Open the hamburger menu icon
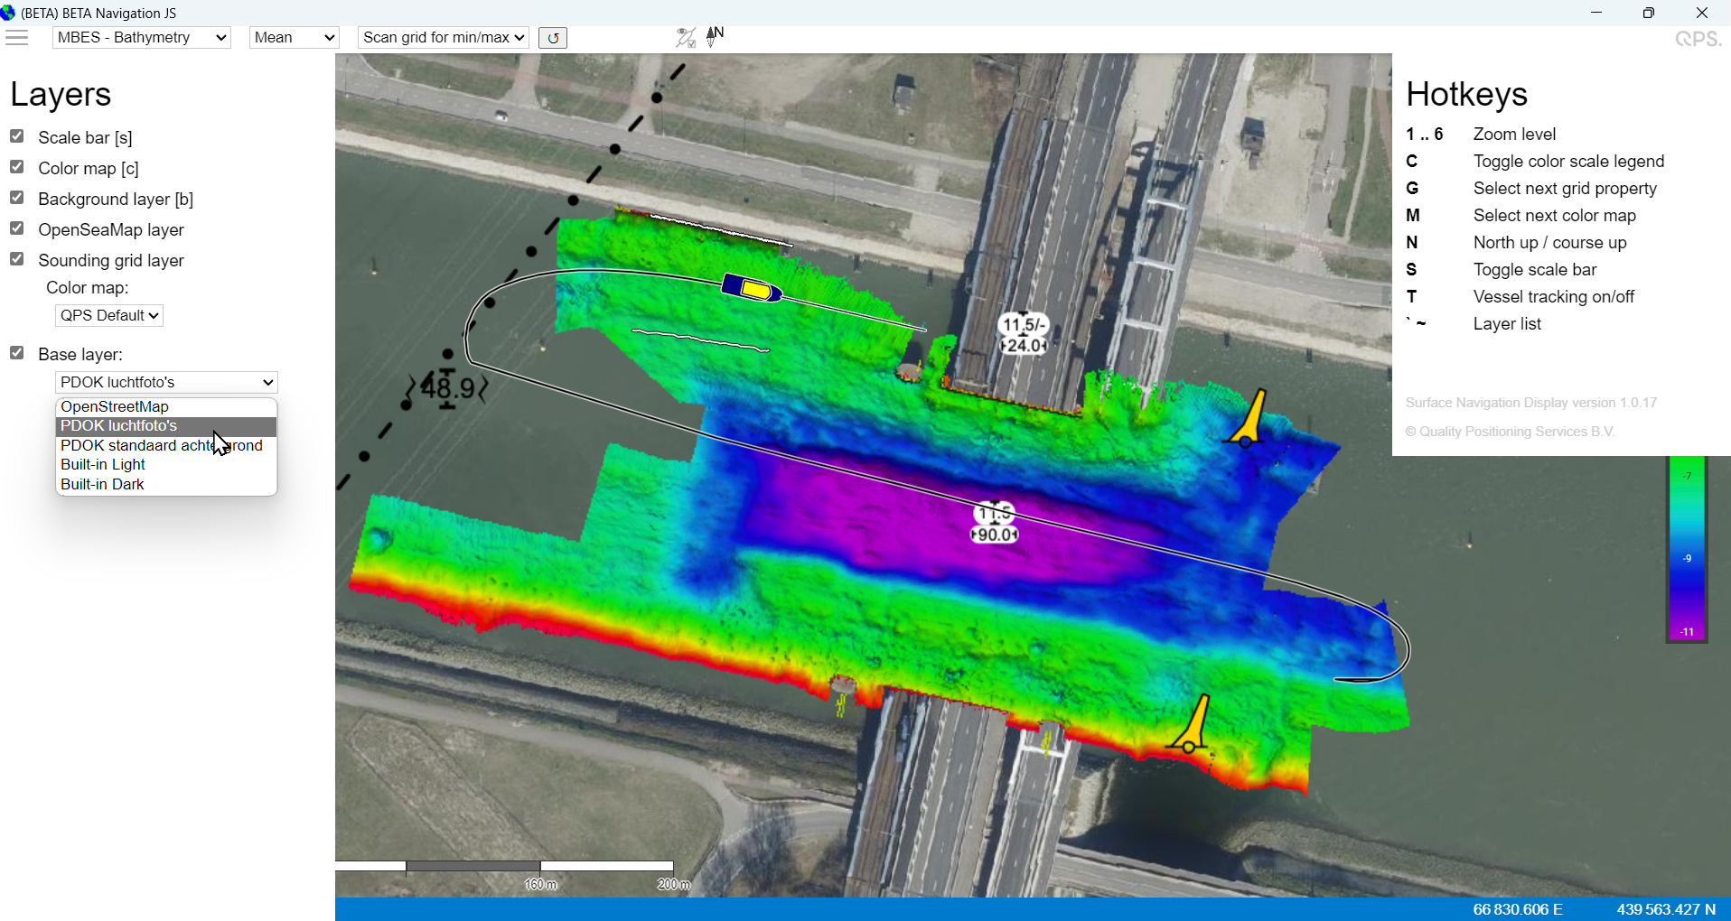 (x=17, y=37)
